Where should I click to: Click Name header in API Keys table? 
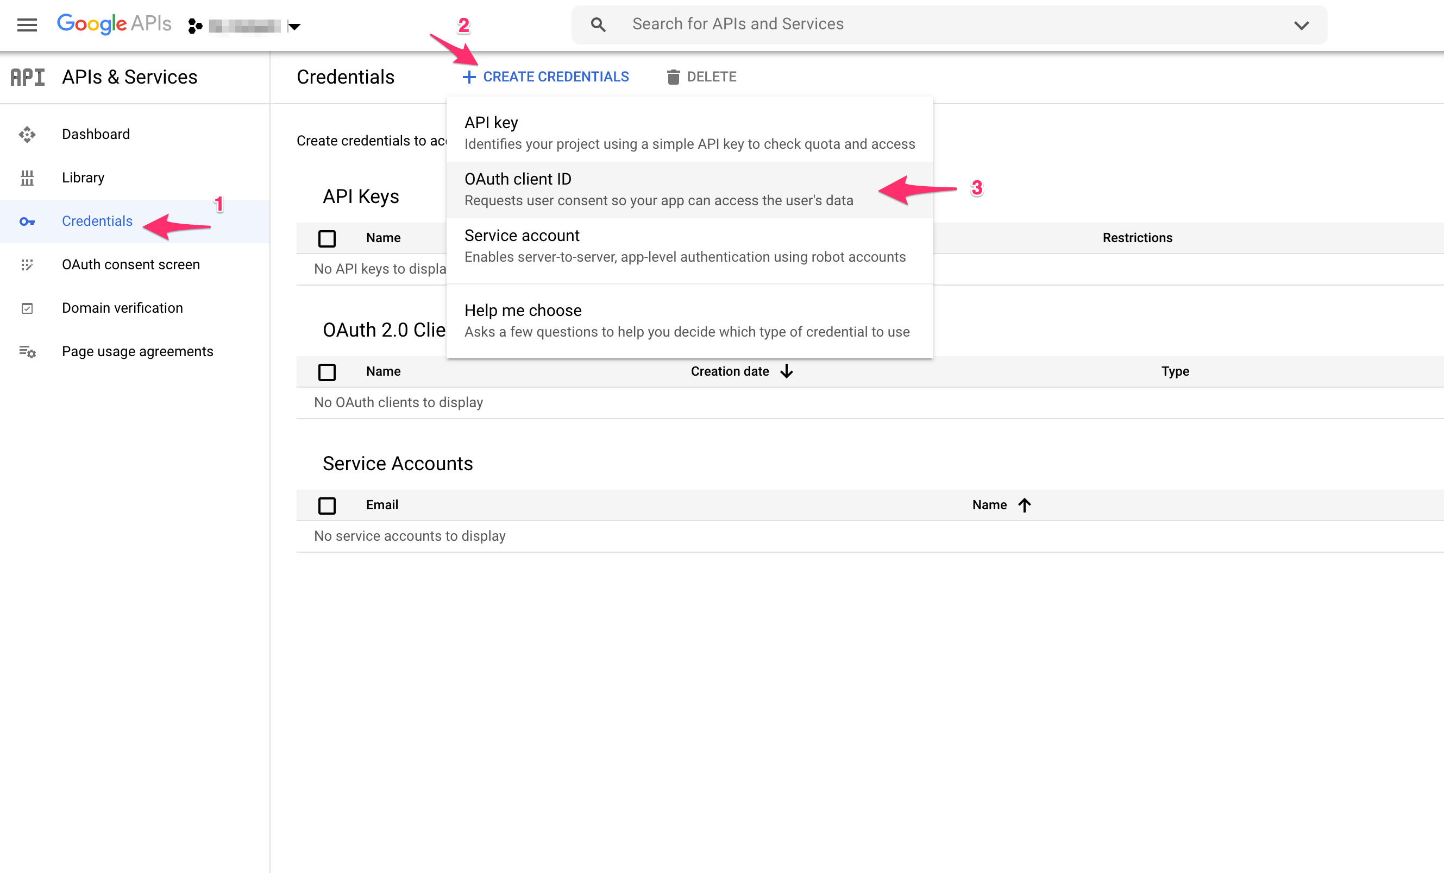coord(383,238)
